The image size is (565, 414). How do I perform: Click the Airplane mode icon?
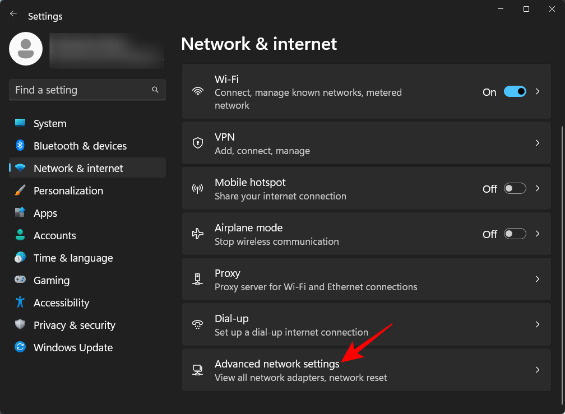(197, 234)
